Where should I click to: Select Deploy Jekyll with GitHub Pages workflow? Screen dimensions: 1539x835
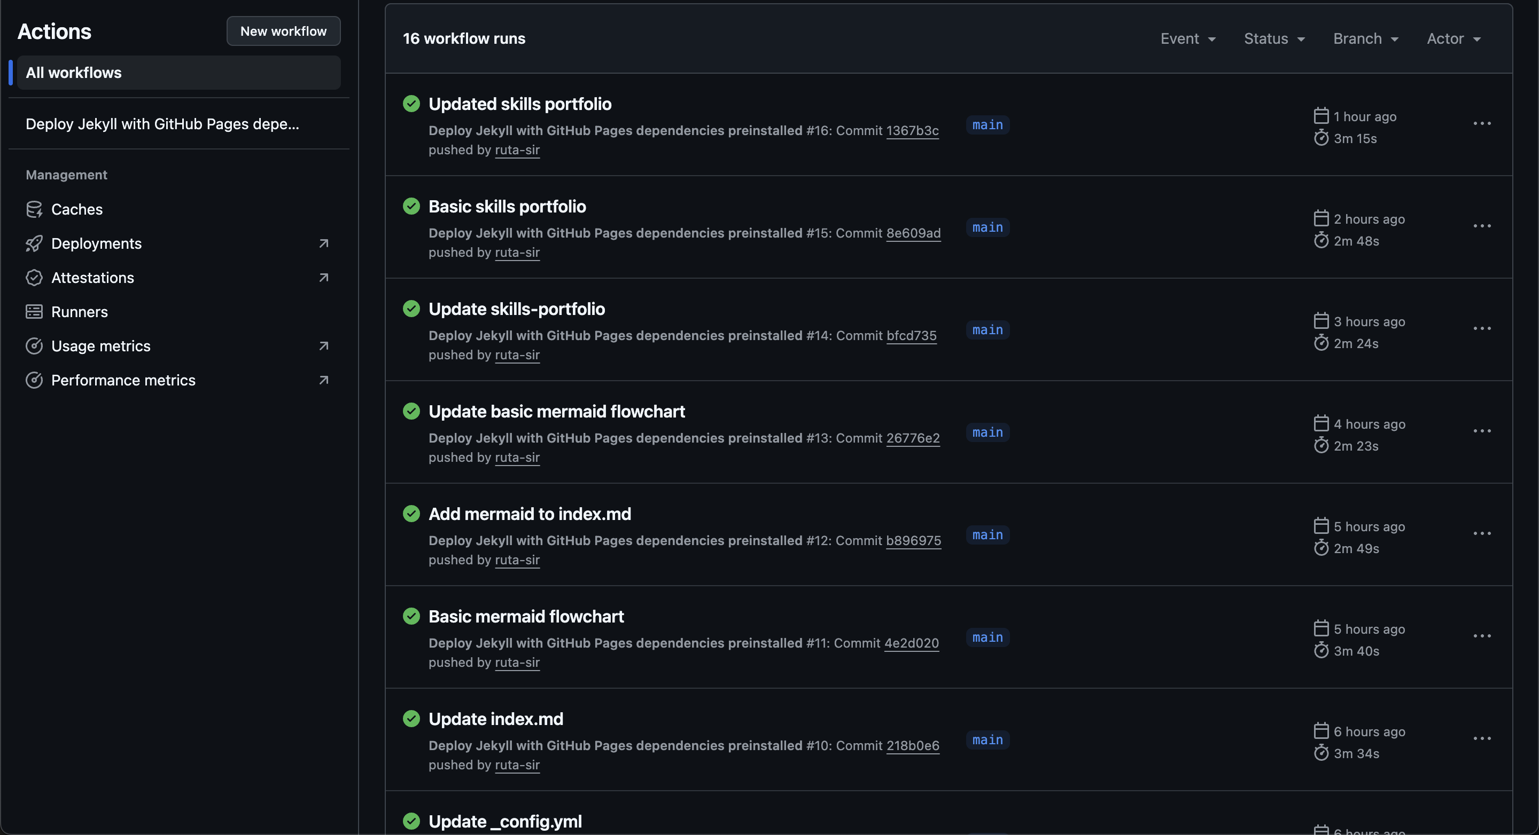point(178,124)
